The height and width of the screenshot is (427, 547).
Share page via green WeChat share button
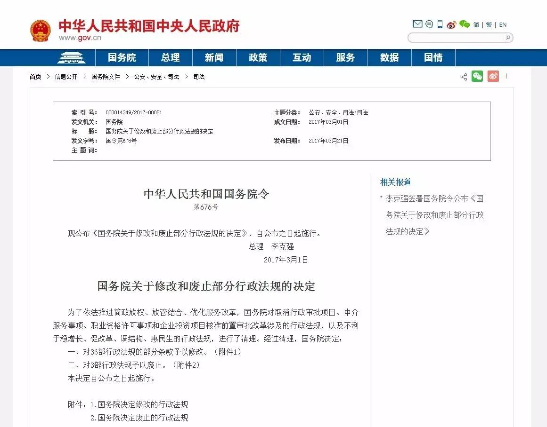477,76
